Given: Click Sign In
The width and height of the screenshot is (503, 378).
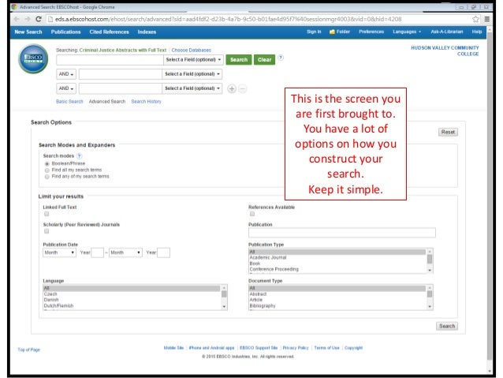Looking at the screenshot, I should pyautogui.click(x=314, y=32).
